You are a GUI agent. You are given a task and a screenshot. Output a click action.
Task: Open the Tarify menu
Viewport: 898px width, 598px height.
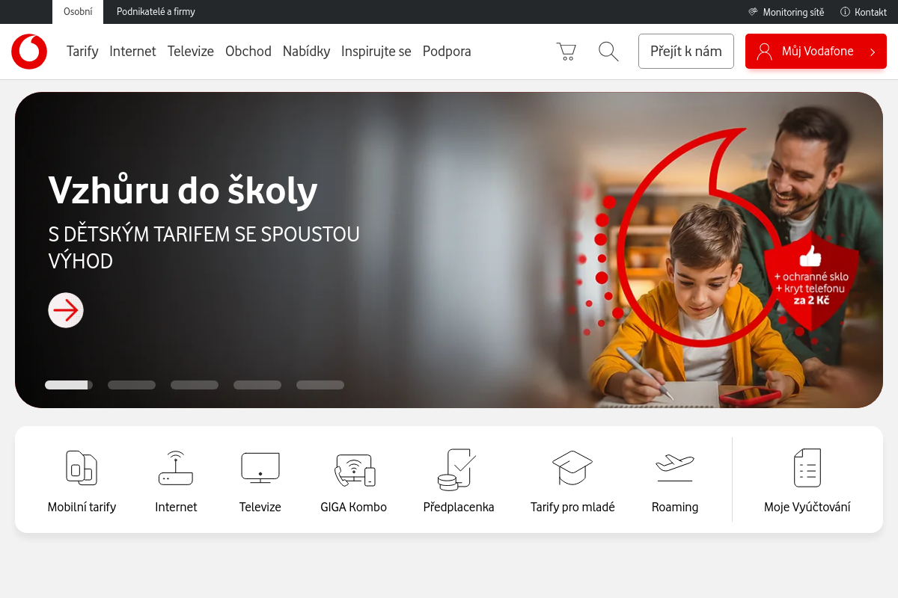click(82, 52)
